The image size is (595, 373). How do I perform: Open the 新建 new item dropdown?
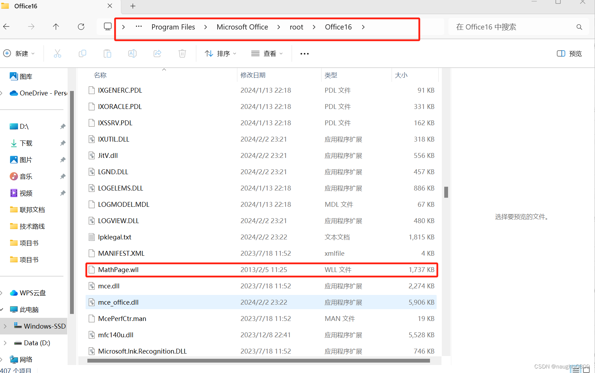coord(19,53)
